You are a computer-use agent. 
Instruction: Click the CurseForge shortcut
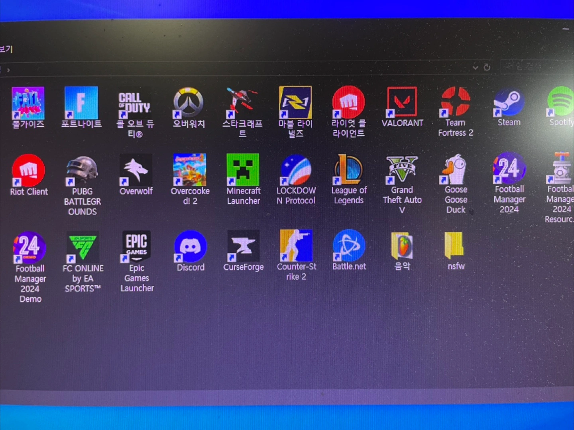[x=243, y=246]
